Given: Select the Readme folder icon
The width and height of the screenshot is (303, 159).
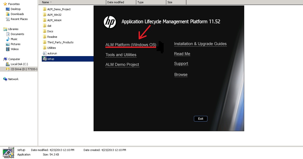Looking at the screenshot, I should point(45,37).
